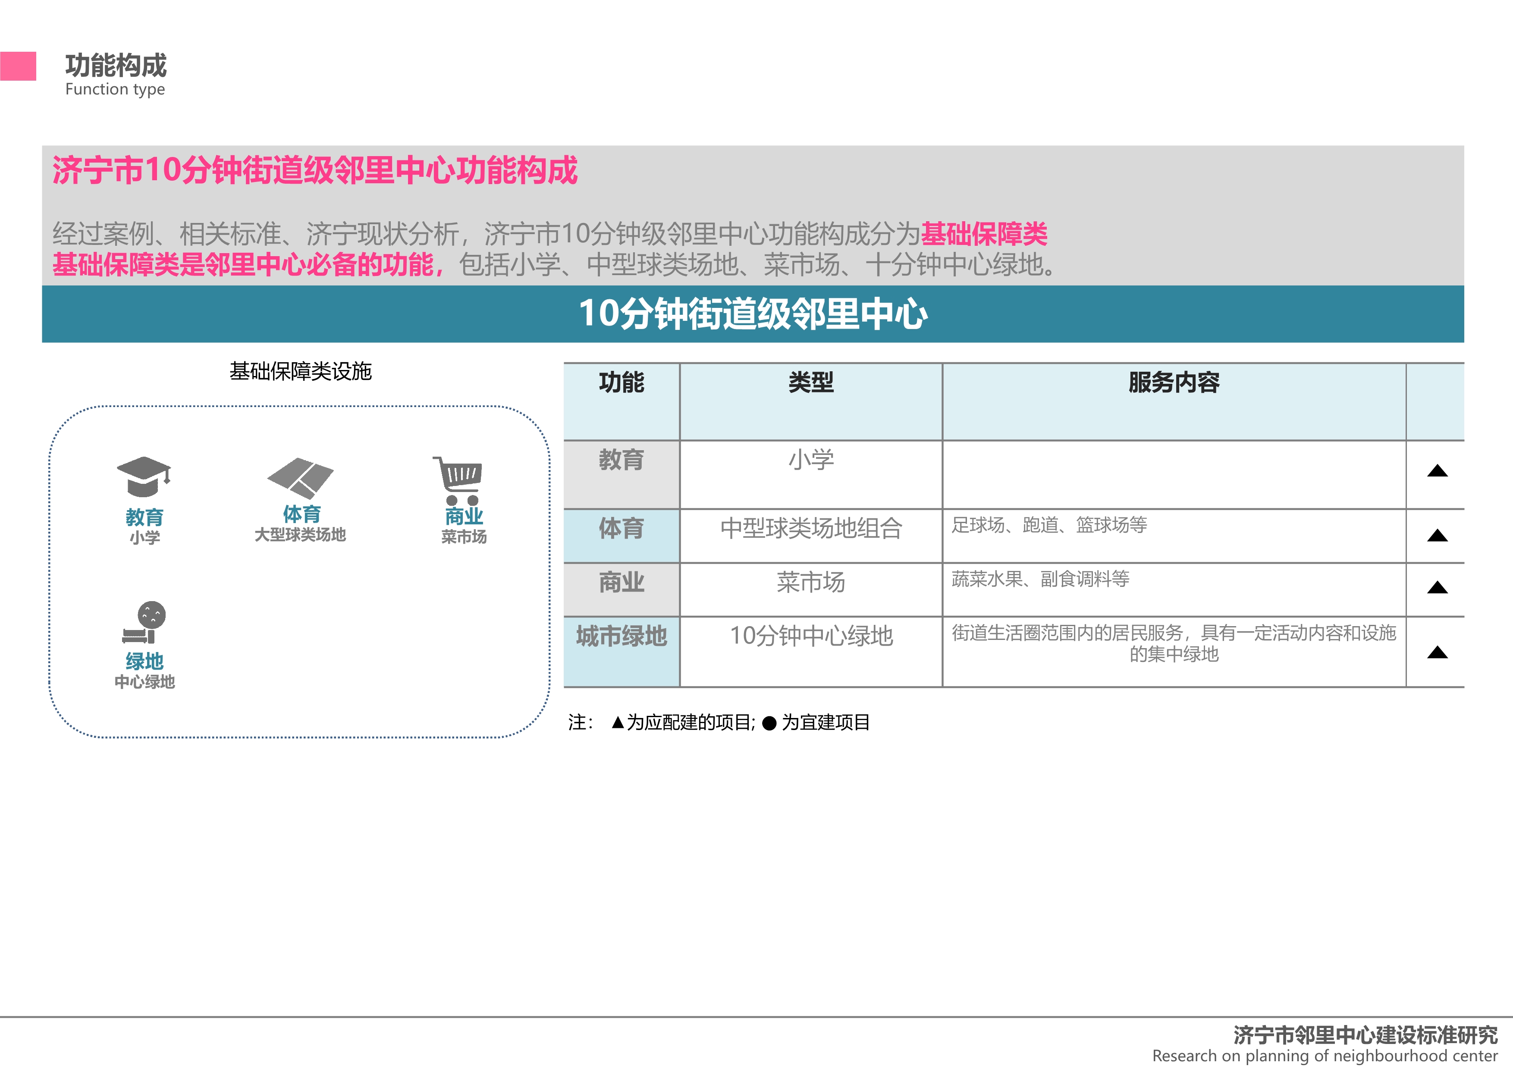
Task: Click the footer title 济宁市邻里中心建设标准研究
Action: pyautogui.click(x=1365, y=1035)
